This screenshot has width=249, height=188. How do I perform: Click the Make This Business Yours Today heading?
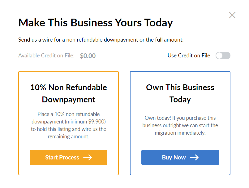click(x=96, y=23)
